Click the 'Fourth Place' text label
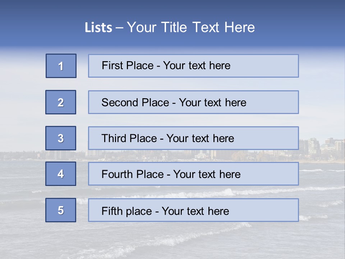Image resolution: width=345 pixels, height=259 pixels. (x=133, y=174)
